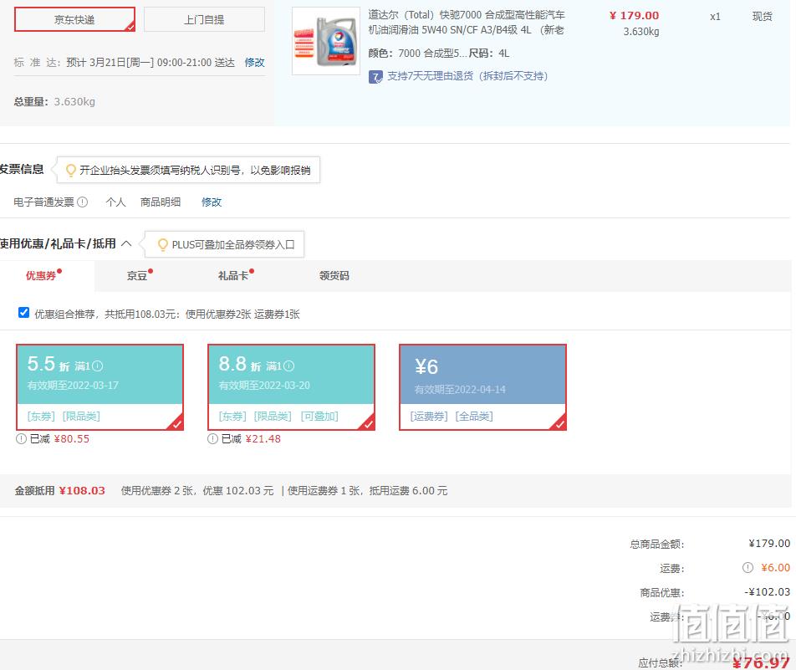Image resolution: width=796 pixels, height=670 pixels.
Task: Click the ¥179.00 item price
Action: coord(634,16)
